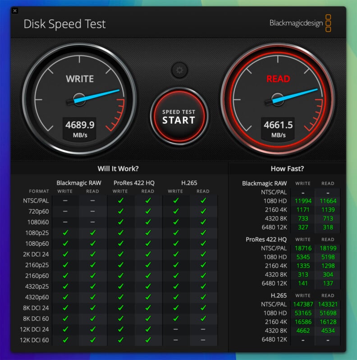Select the 4320p25 format row label
This screenshot has height=360, width=357.
pos(37,287)
